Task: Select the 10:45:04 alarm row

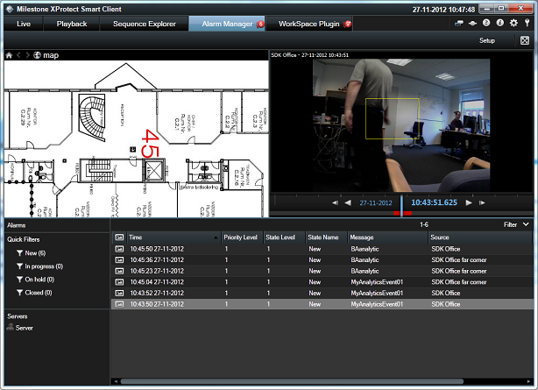Action: 322,282
